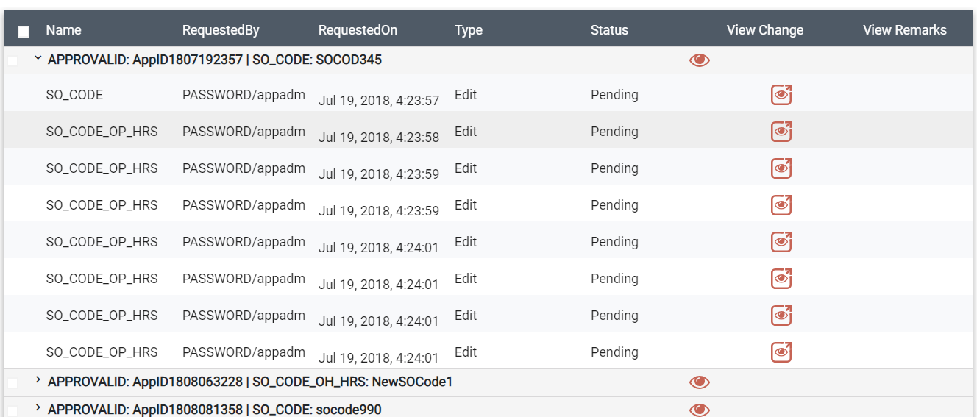Select group title APPROVALID AppID1808063228 NewSOCode1

pyautogui.click(x=250, y=382)
